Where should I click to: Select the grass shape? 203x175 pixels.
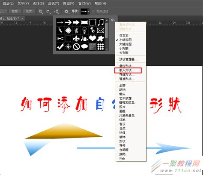[x=76, y=31]
